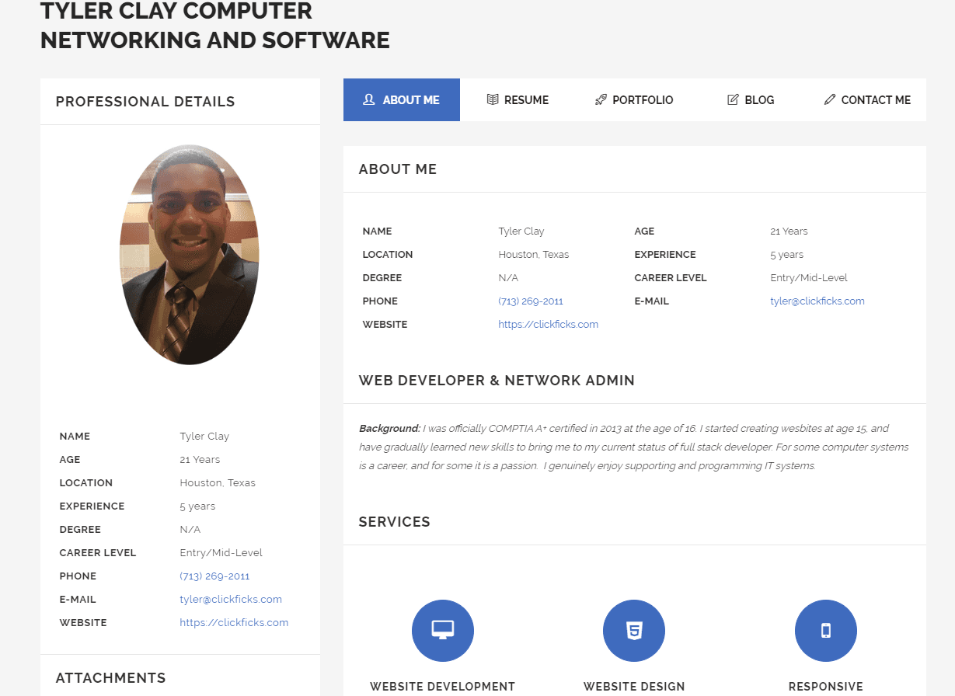Go to the Blog tab

(x=751, y=99)
